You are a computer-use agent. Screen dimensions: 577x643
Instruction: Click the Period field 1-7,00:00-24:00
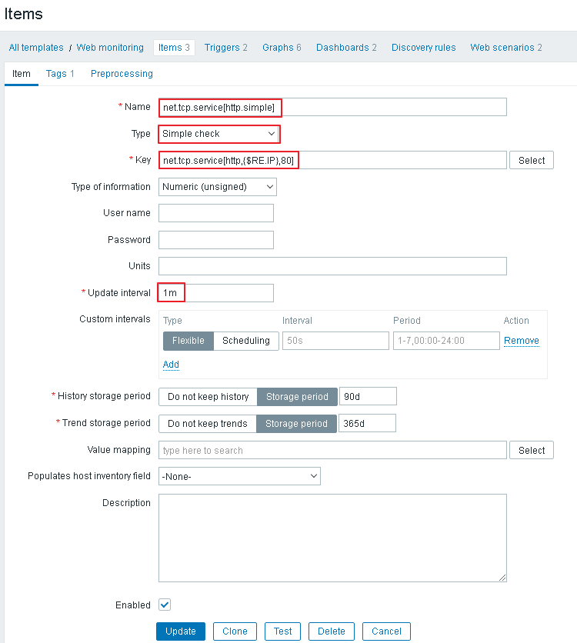pyautogui.click(x=446, y=341)
